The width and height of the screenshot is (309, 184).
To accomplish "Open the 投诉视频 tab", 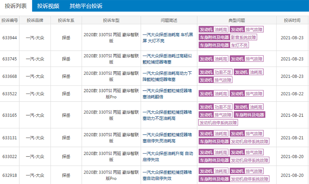I will point(48,6).
